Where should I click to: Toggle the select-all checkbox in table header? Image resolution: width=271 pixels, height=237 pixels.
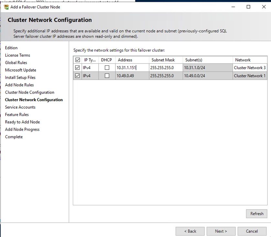pos(77,60)
